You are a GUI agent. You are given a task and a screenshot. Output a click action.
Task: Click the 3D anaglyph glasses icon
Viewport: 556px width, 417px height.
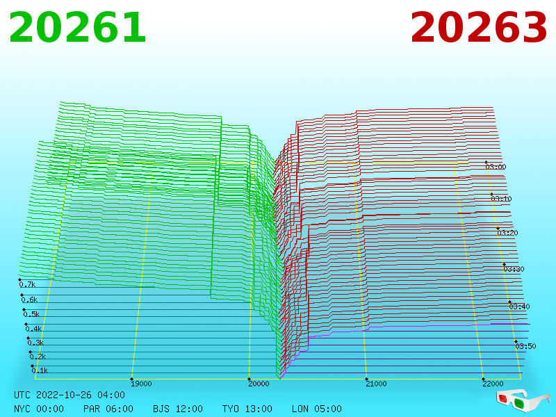[523, 400]
